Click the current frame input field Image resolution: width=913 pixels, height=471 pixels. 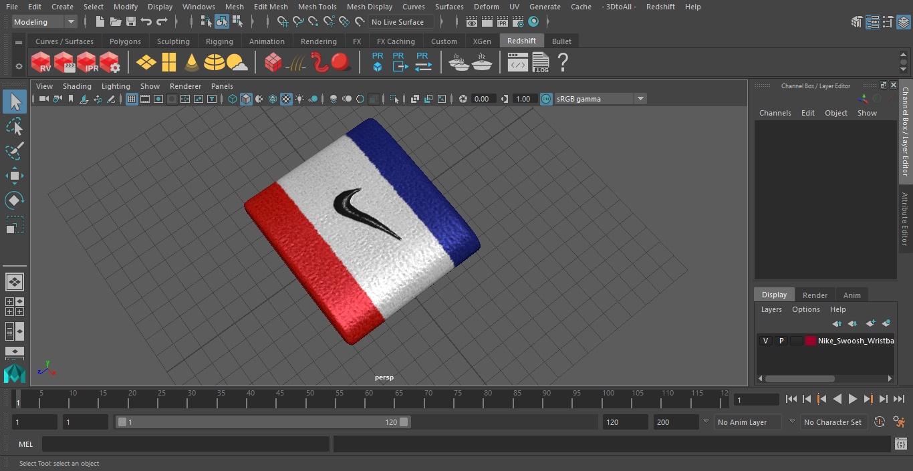756,400
